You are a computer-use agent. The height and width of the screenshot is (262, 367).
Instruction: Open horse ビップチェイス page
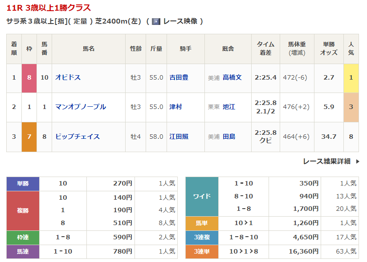[x=77, y=137]
